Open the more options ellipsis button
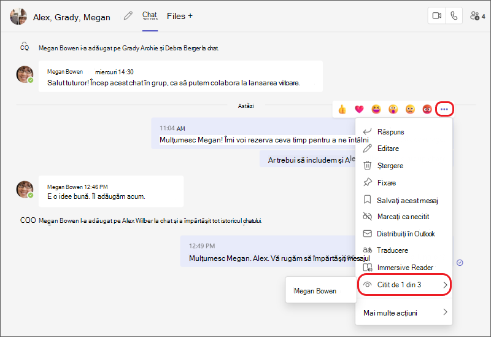 444,109
